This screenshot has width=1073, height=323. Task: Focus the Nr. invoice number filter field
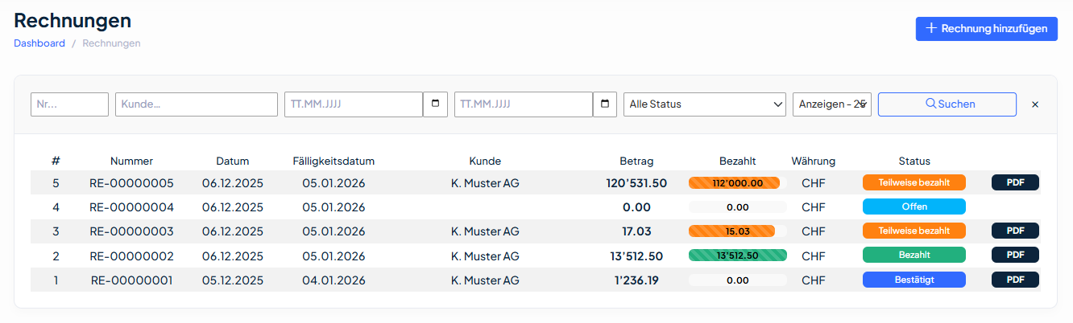click(x=69, y=104)
